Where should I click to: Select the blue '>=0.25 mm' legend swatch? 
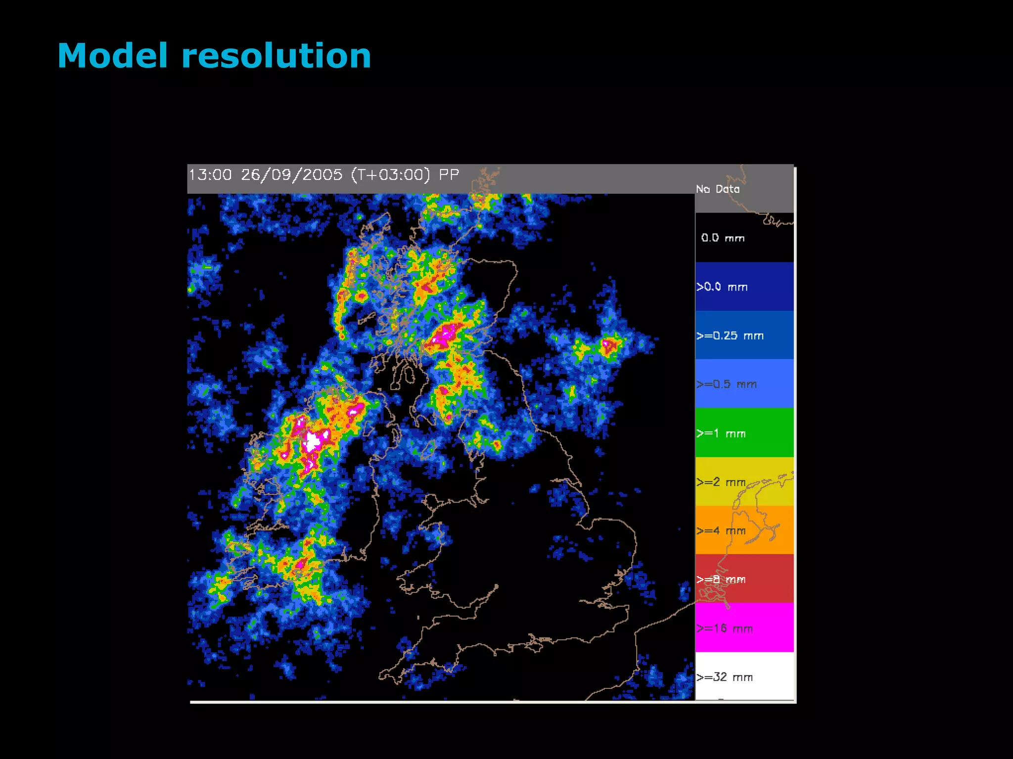tap(744, 335)
